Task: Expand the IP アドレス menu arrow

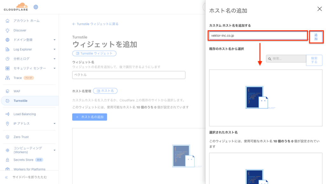Action: tap(54, 124)
